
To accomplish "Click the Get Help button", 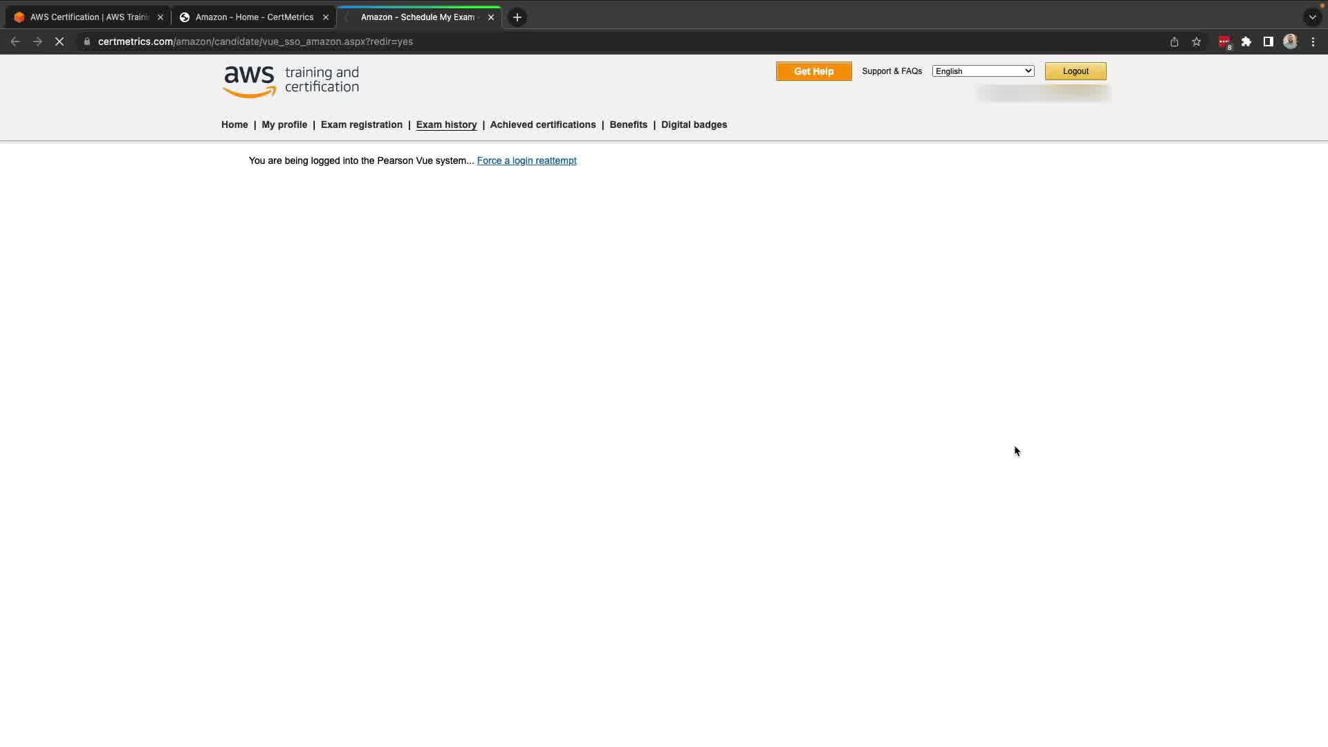I will [813, 71].
